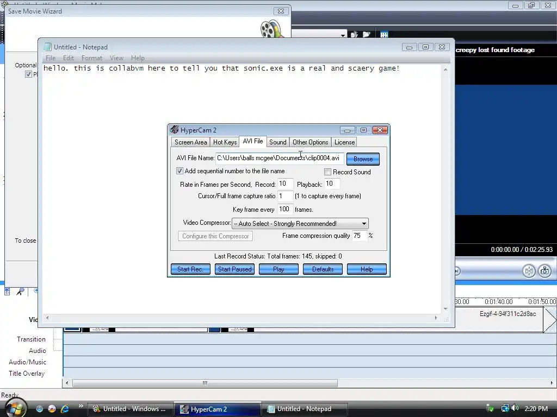Open Notepad Edit menu
The image size is (557, 417).
68,58
